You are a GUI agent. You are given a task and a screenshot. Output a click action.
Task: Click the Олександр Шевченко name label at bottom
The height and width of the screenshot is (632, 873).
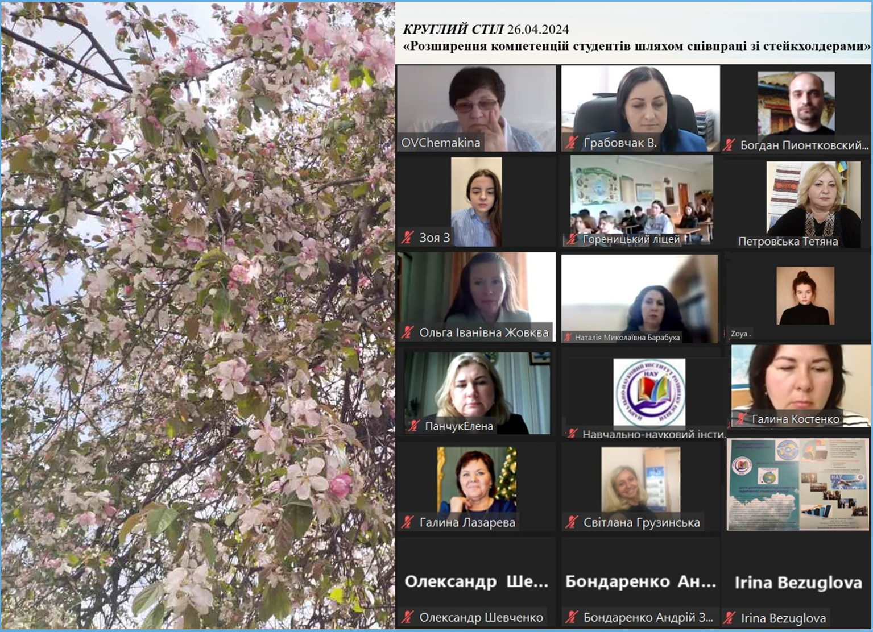pos(481,617)
